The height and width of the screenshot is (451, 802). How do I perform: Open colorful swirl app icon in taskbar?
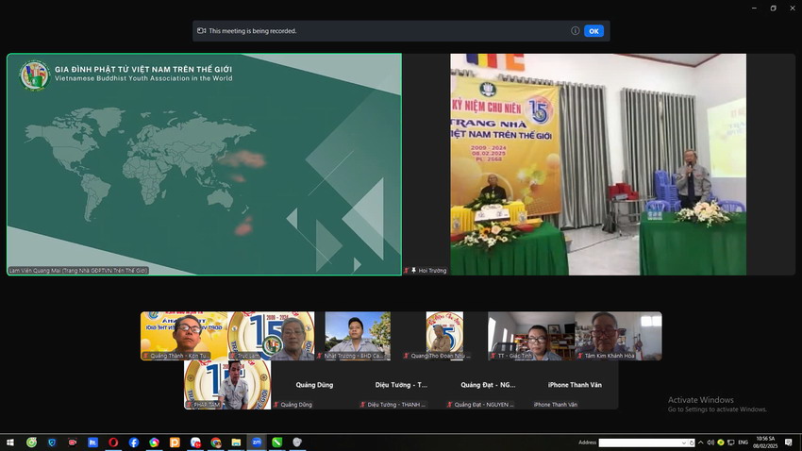[x=154, y=443]
